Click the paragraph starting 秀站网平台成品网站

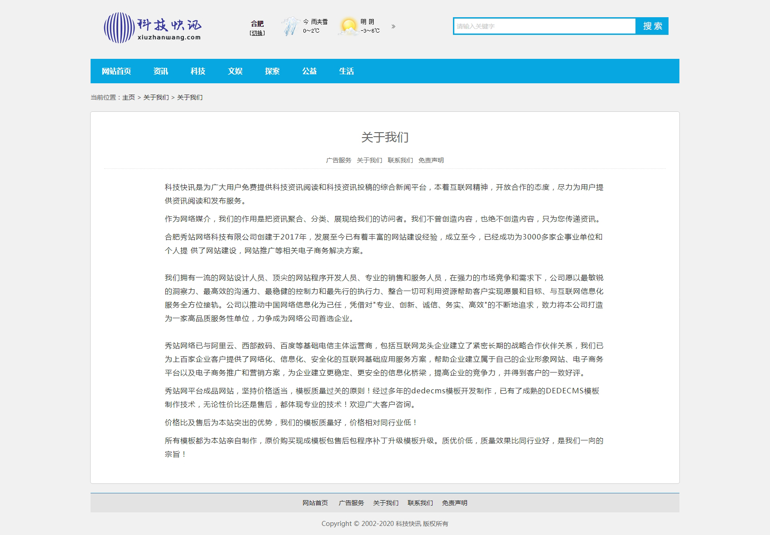382,398
